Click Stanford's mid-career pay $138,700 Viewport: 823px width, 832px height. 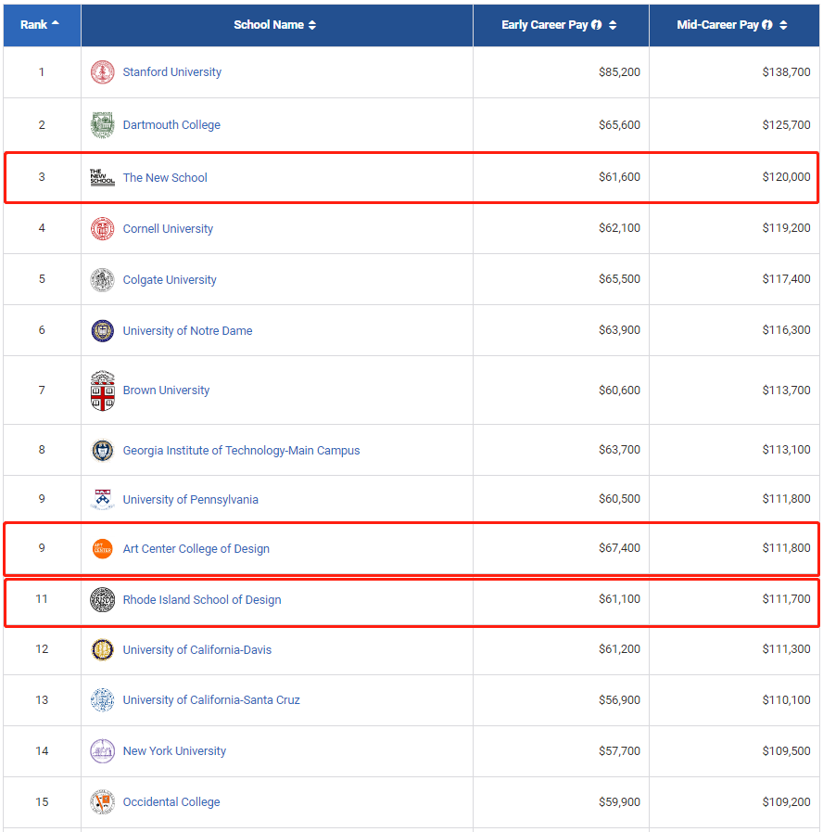787,72
